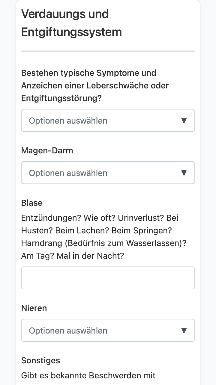The image size is (216, 385).
Task: Select the 'Nieren' field label
Action: point(34,308)
